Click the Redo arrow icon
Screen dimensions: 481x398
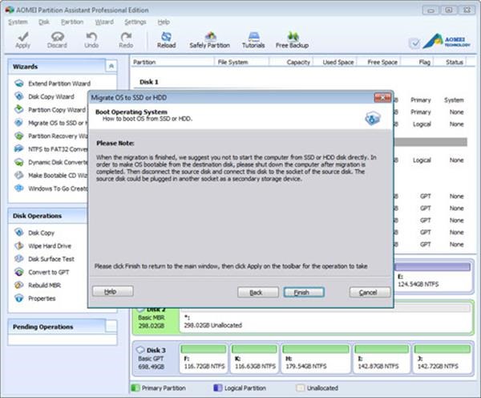tap(126, 37)
